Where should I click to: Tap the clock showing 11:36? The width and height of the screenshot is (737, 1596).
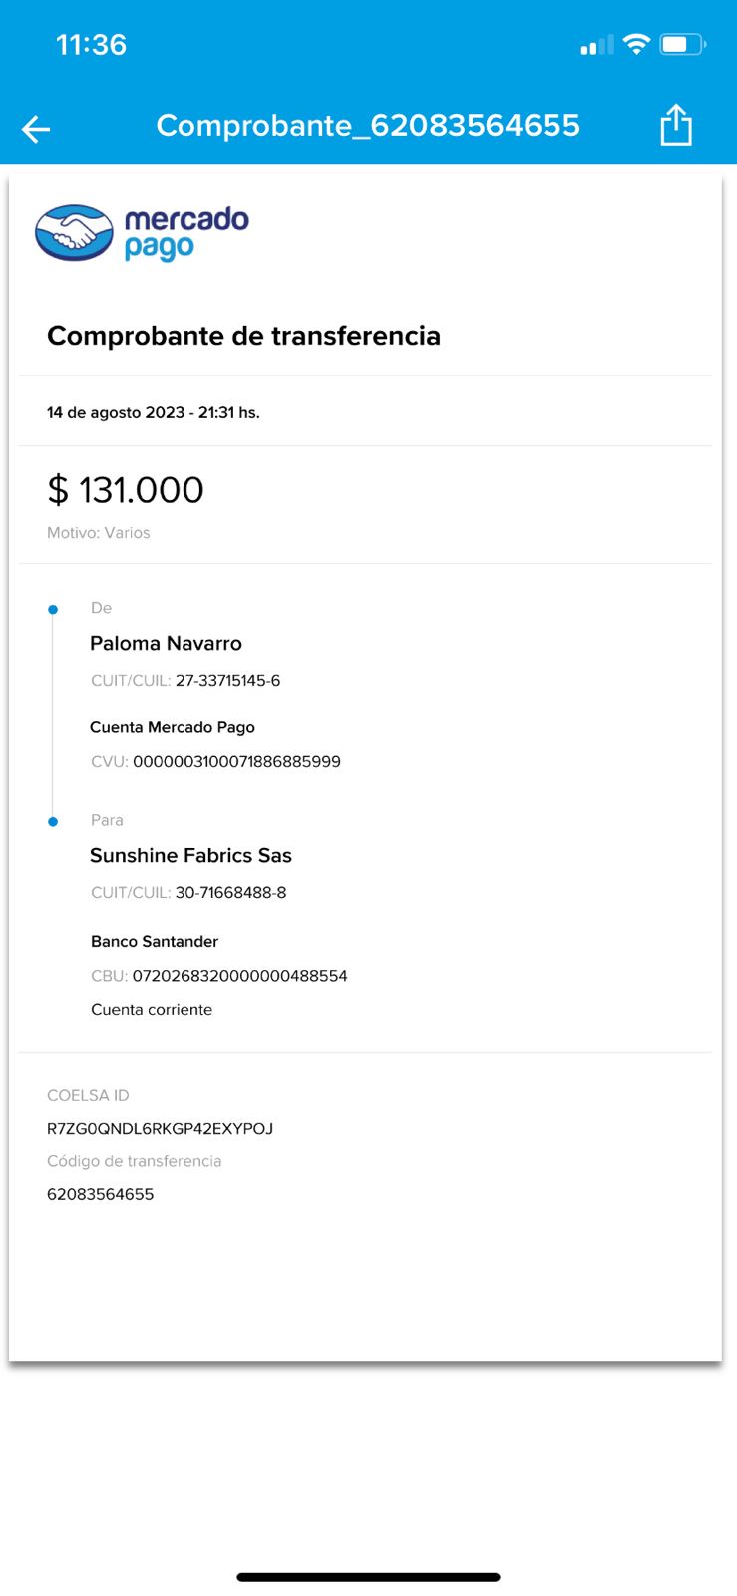point(91,45)
